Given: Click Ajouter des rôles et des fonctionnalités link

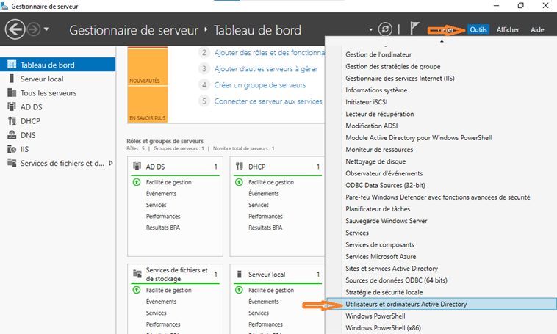Looking at the screenshot, I should [269, 53].
